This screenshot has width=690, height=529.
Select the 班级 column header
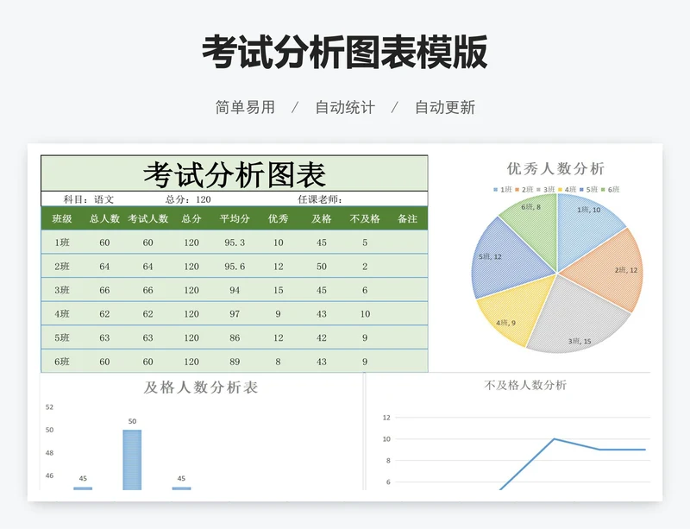[x=62, y=218]
